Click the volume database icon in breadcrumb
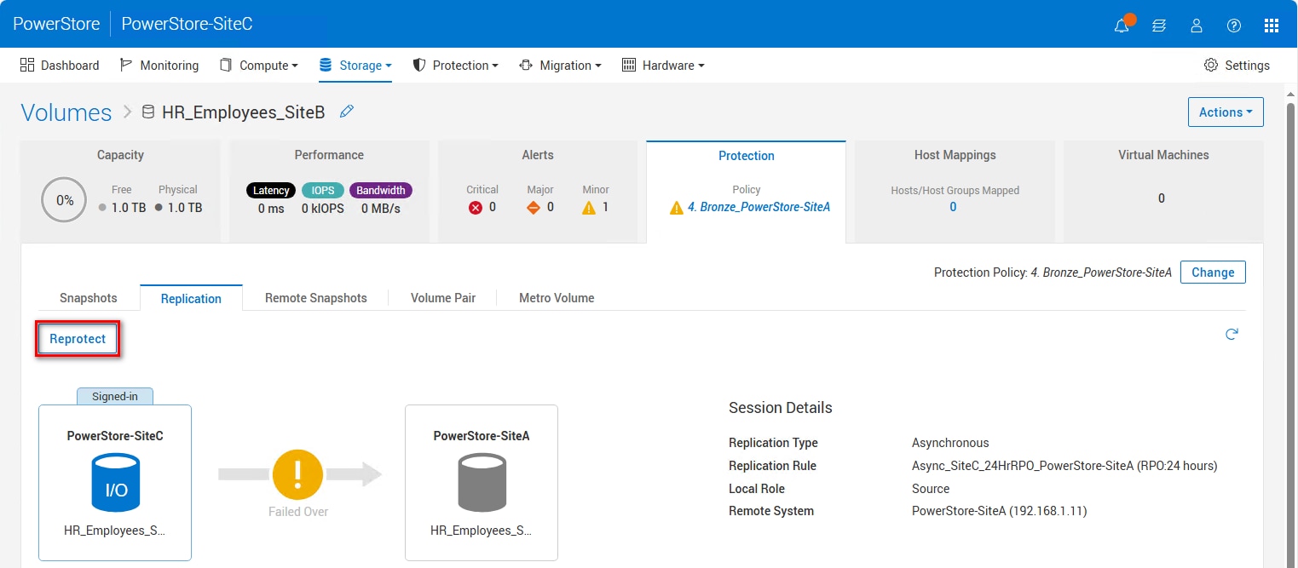The width and height of the screenshot is (1298, 568). pyautogui.click(x=148, y=112)
